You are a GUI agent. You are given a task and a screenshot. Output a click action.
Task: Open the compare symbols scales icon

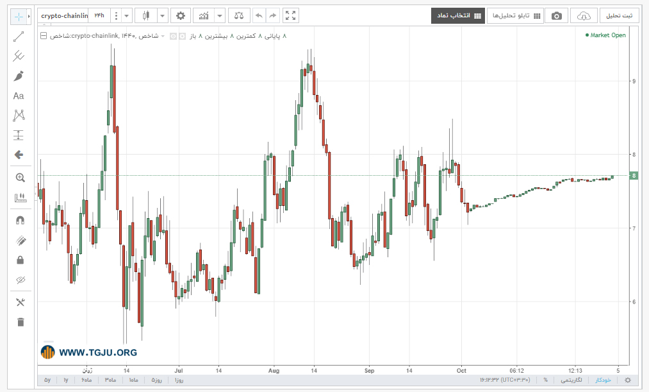pos(239,16)
